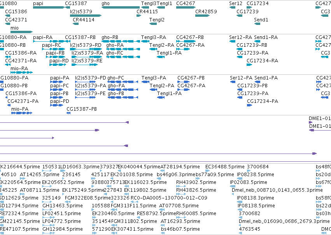Click protein l(2)s5379-PD

pos(85,82)
